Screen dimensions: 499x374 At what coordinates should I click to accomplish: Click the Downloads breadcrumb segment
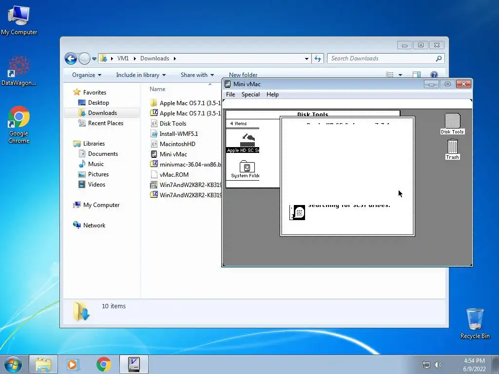click(154, 58)
